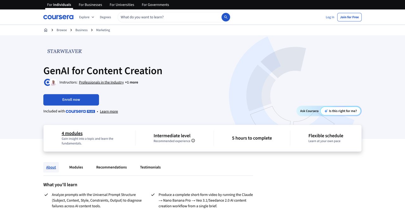Screen dimensions: 405x212
Task: Open the Professionals in the Industry link
Action: [x=101, y=82]
